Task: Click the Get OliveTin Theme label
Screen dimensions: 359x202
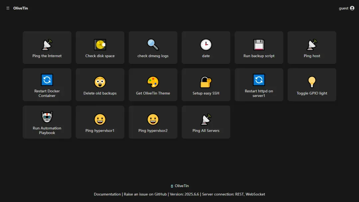Action: (x=153, y=93)
